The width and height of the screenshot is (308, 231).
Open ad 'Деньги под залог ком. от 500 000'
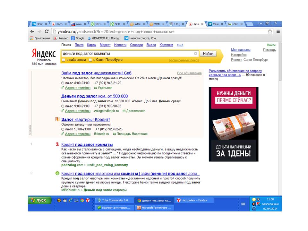[x=94, y=96]
